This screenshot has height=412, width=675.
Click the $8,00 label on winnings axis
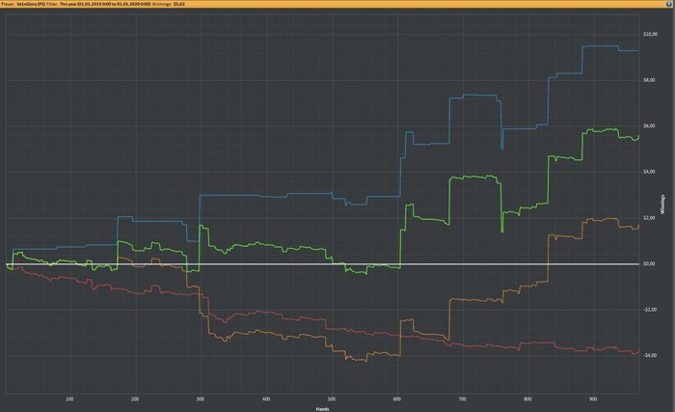pyautogui.click(x=649, y=80)
